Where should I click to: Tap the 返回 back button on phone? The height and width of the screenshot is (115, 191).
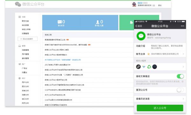coord(139,26)
